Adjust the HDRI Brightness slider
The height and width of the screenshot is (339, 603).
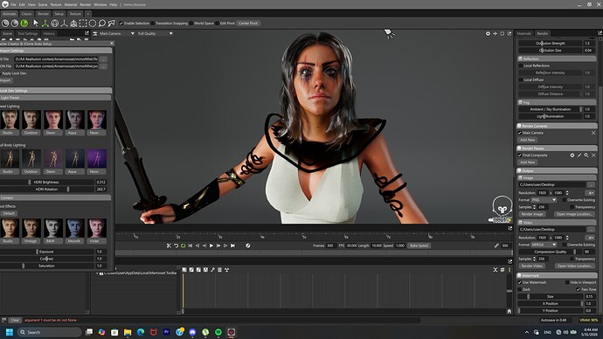point(47,183)
